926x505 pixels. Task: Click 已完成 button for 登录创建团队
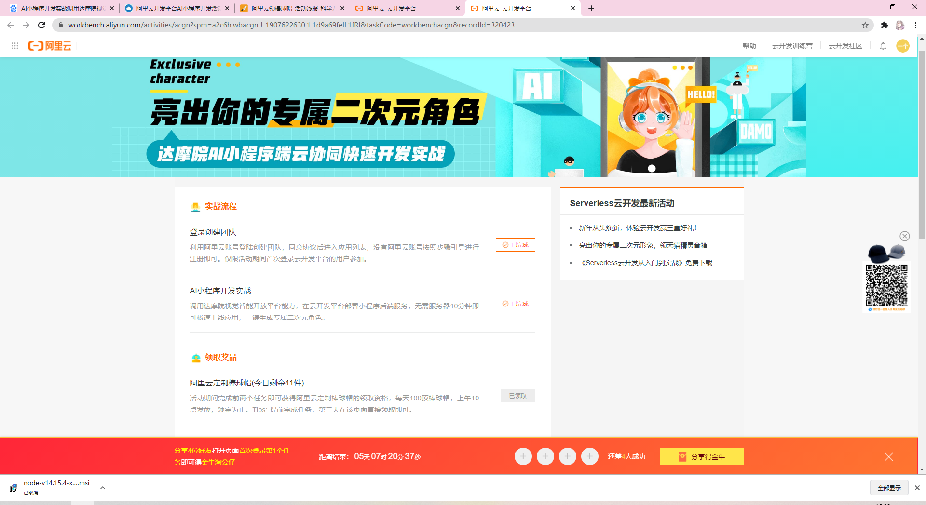point(515,245)
